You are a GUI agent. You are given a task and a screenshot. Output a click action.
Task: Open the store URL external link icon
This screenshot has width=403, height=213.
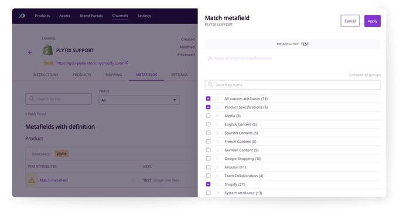tap(127, 63)
